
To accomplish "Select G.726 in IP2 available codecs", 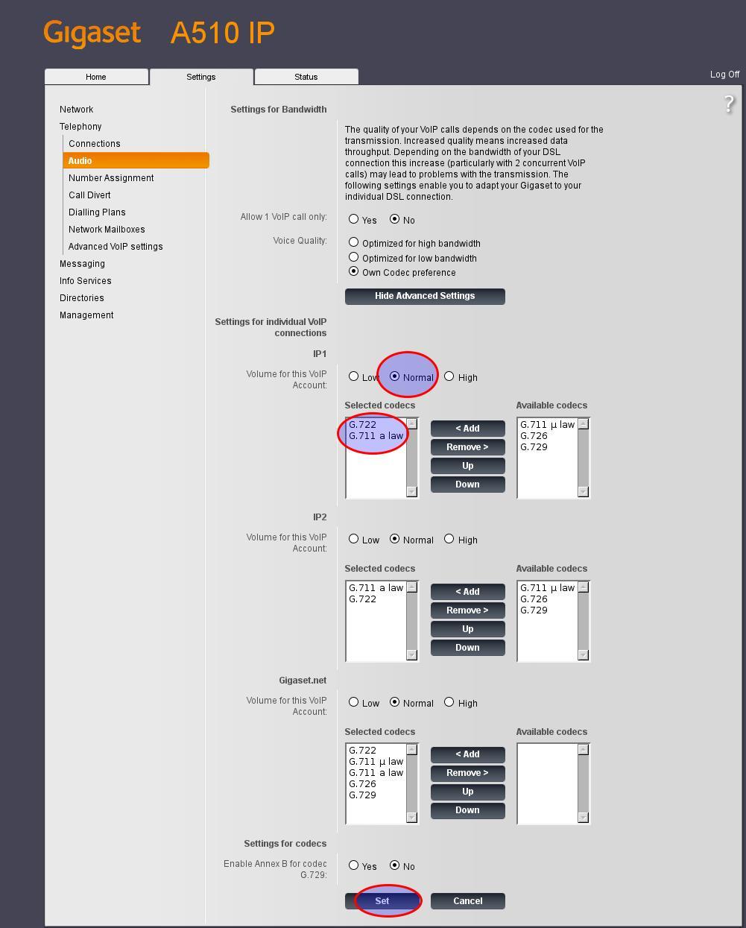I will (534, 599).
